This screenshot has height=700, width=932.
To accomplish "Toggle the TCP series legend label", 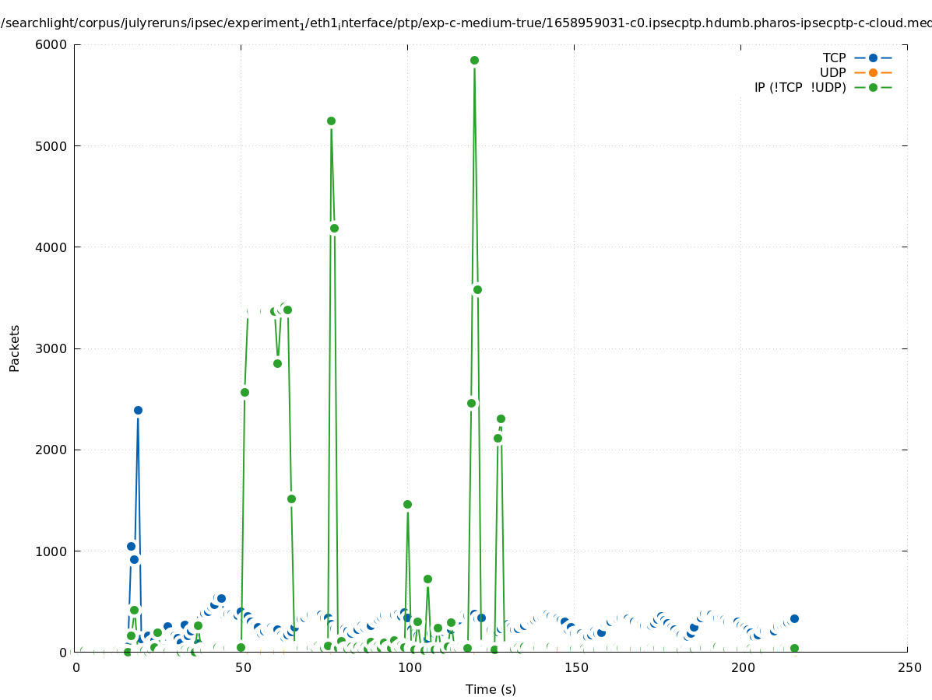I will point(834,58).
